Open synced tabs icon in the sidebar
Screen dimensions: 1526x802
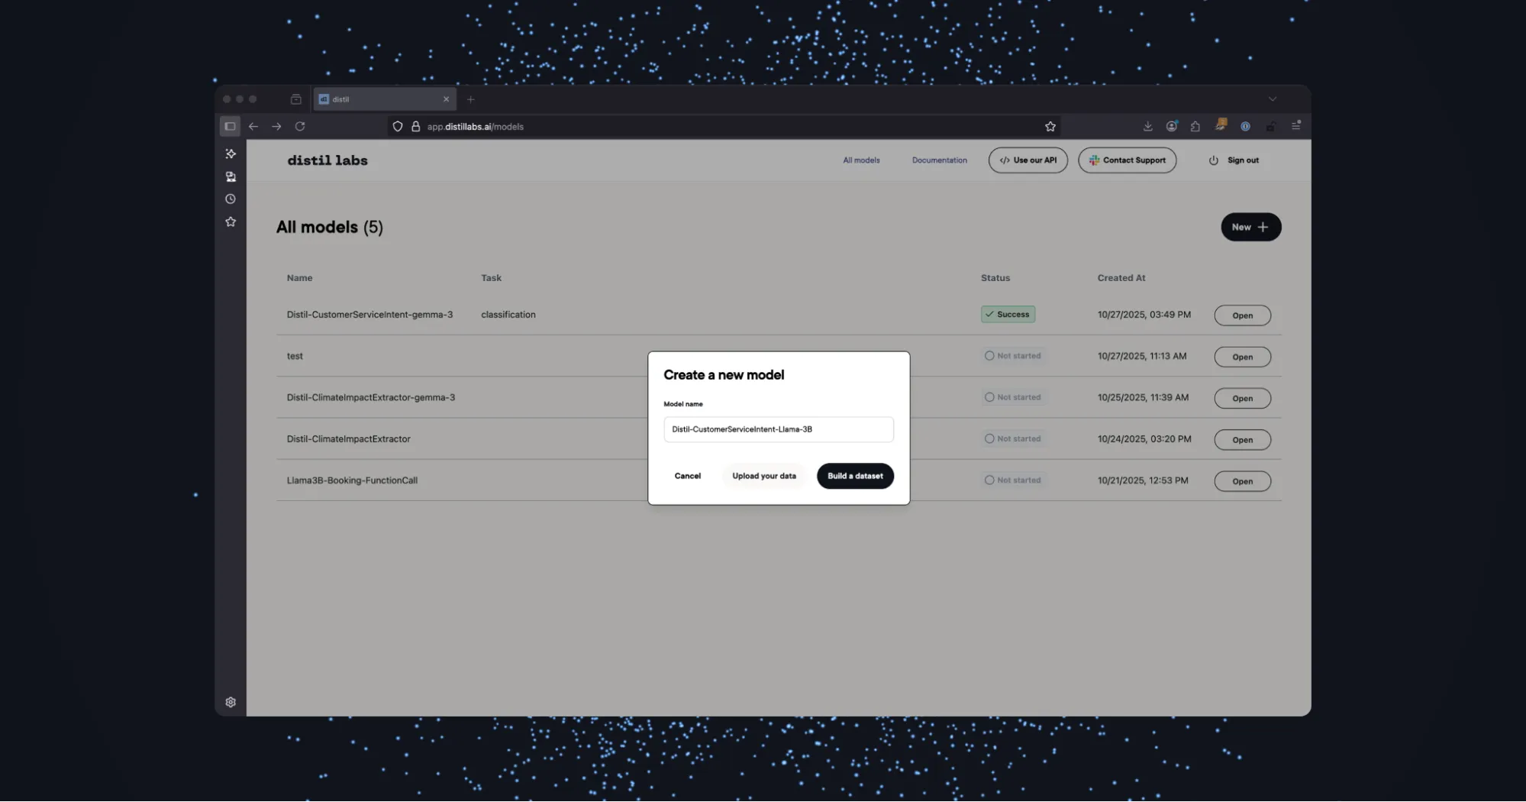[231, 177]
